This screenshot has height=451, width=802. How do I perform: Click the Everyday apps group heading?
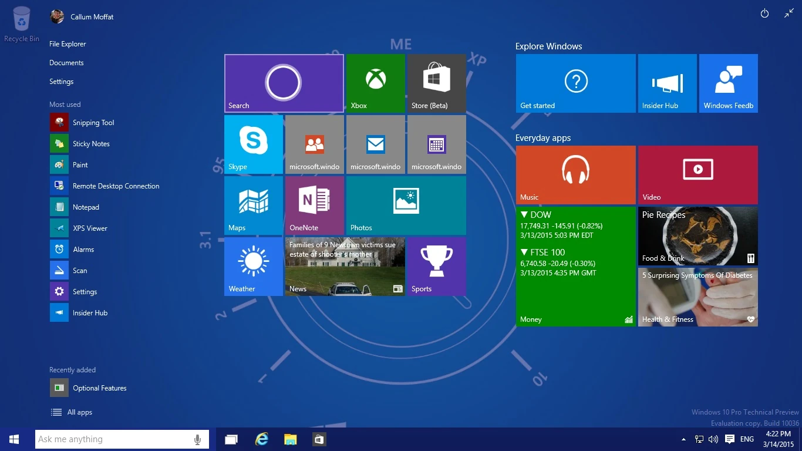click(543, 138)
